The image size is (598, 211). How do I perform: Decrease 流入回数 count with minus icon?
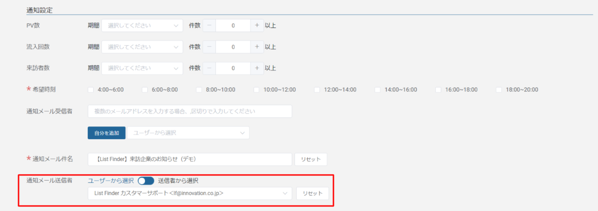tap(209, 47)
